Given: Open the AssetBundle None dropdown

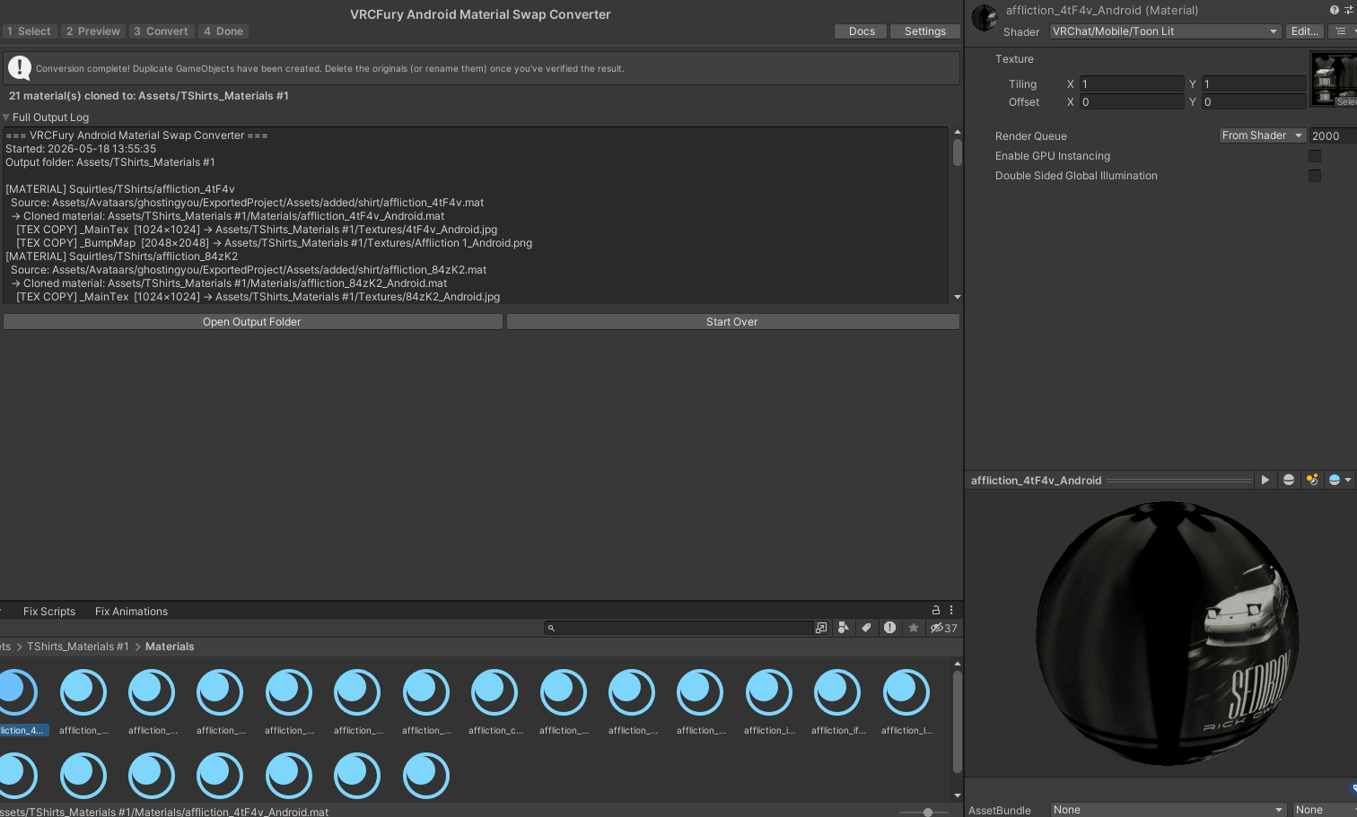Looking at the screenshot, I should (1169, 810).
